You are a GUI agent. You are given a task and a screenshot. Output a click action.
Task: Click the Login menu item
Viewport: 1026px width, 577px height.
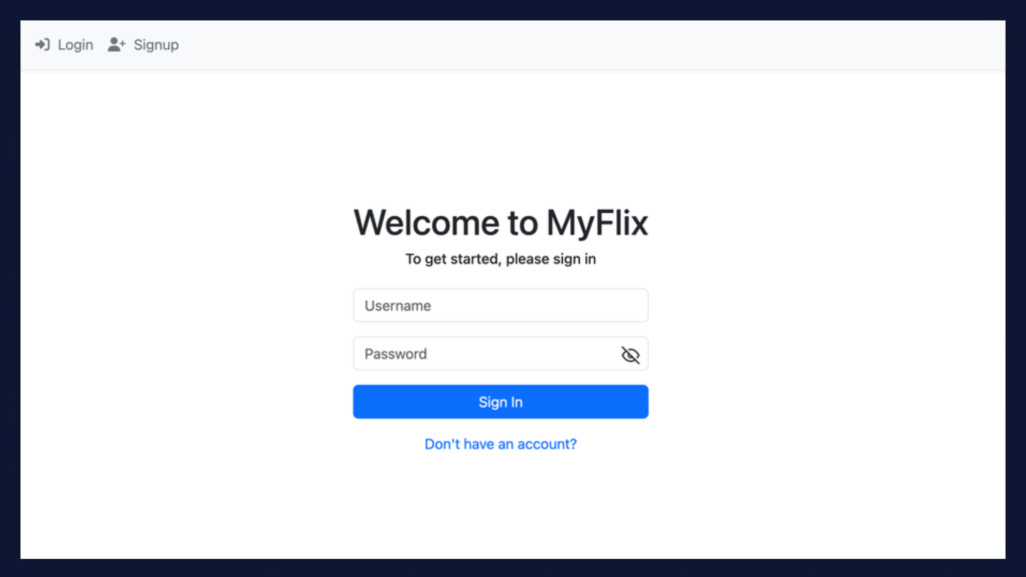(x=64, y=44)
